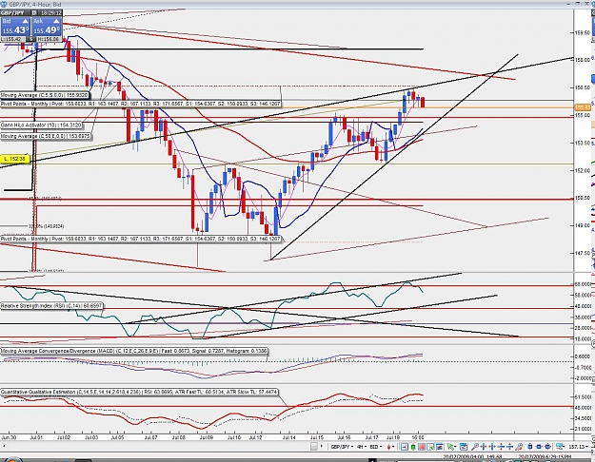This screenshot has height=462, width=595.
Task: Click the middle blue box scale icon
Action: [x=539, y=447]
